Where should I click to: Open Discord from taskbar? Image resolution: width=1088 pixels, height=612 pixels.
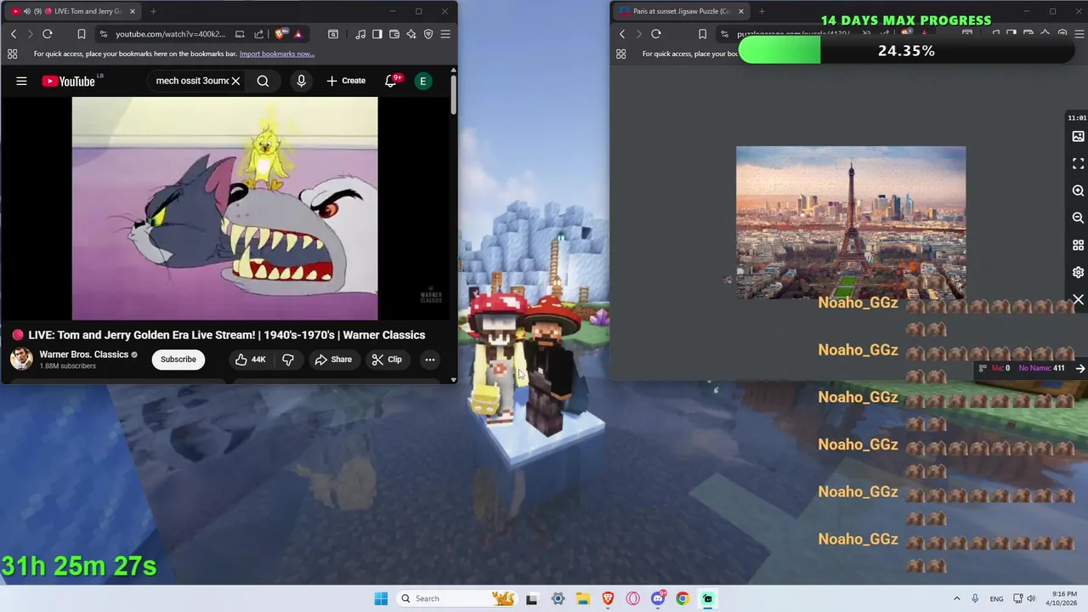click(658, 598)
